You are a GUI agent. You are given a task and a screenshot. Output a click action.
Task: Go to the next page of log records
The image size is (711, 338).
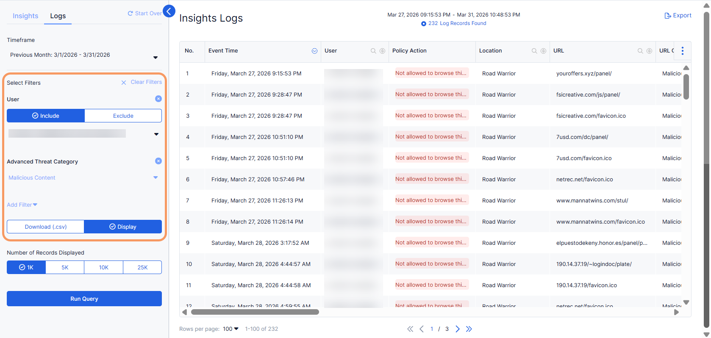pos(458,329)
